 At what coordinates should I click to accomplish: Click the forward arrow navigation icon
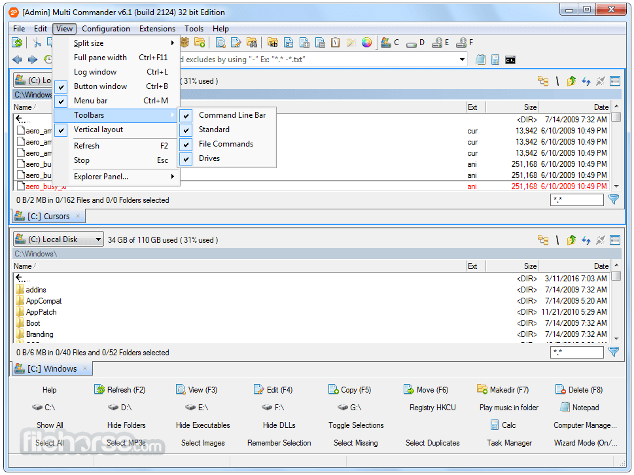pos(33,60)
